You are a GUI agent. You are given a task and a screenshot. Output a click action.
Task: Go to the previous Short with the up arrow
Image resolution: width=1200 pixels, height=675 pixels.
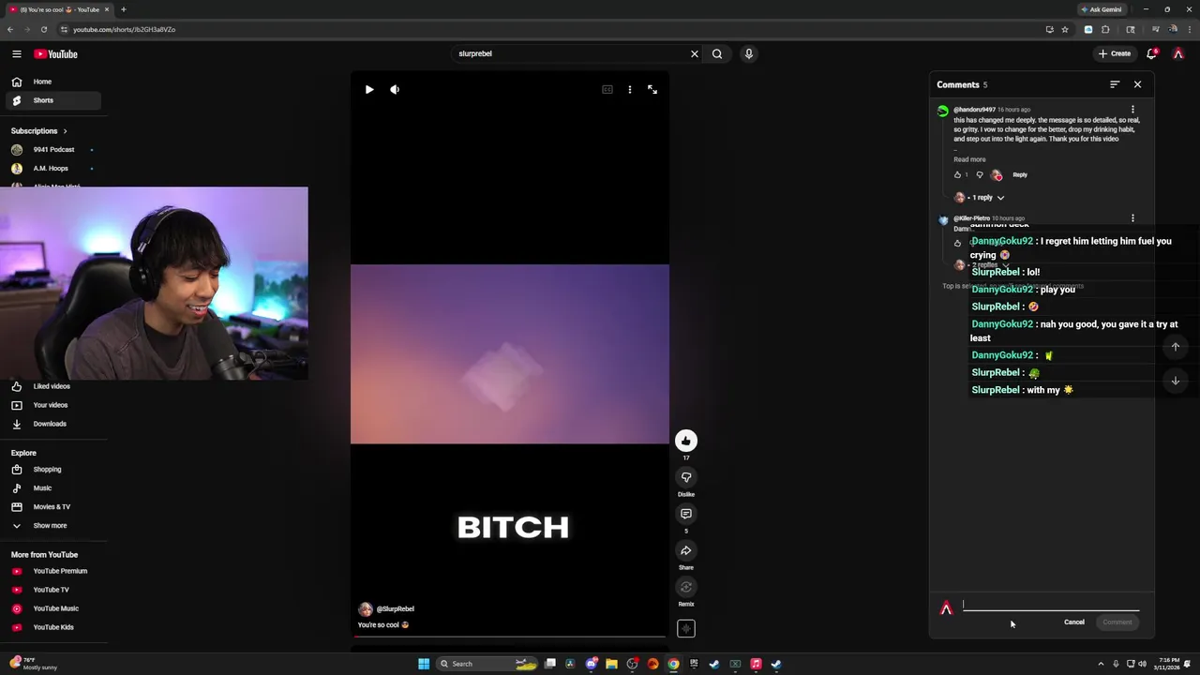[1176, 347]
